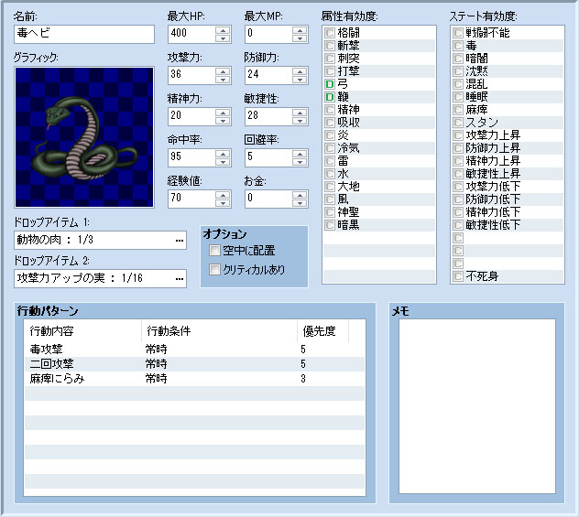Decrease the 攻撃力 value with down arrow

click(x=223, y=78)
